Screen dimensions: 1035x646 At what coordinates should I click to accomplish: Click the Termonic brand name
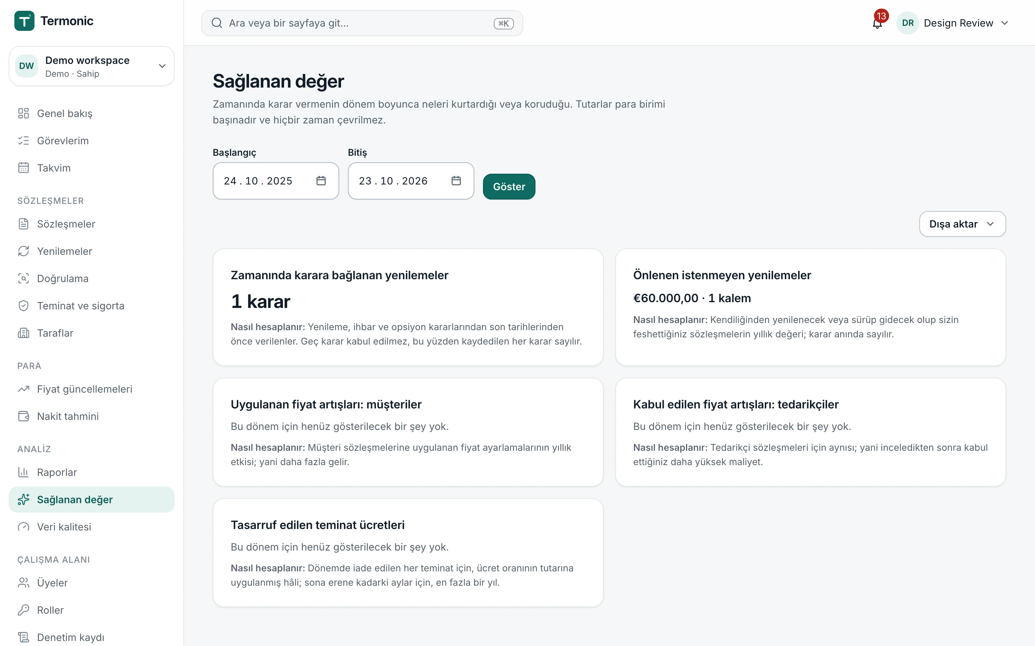coord(67,21)
